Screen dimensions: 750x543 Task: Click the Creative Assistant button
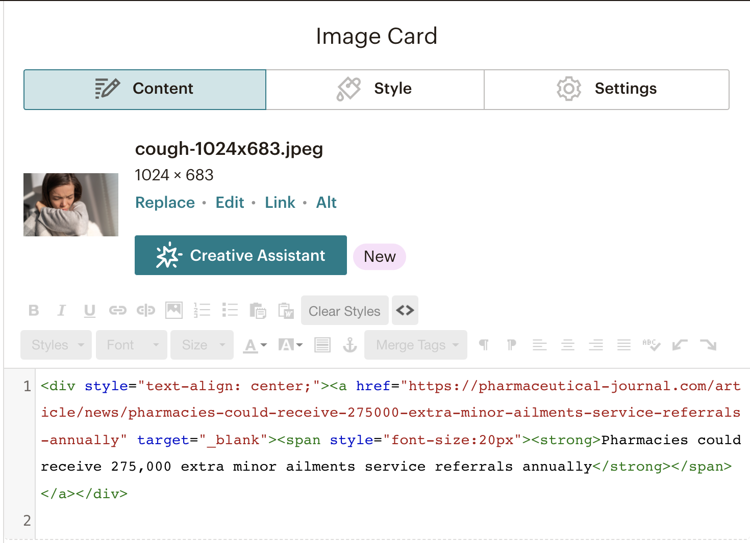[x=241, y=255]
